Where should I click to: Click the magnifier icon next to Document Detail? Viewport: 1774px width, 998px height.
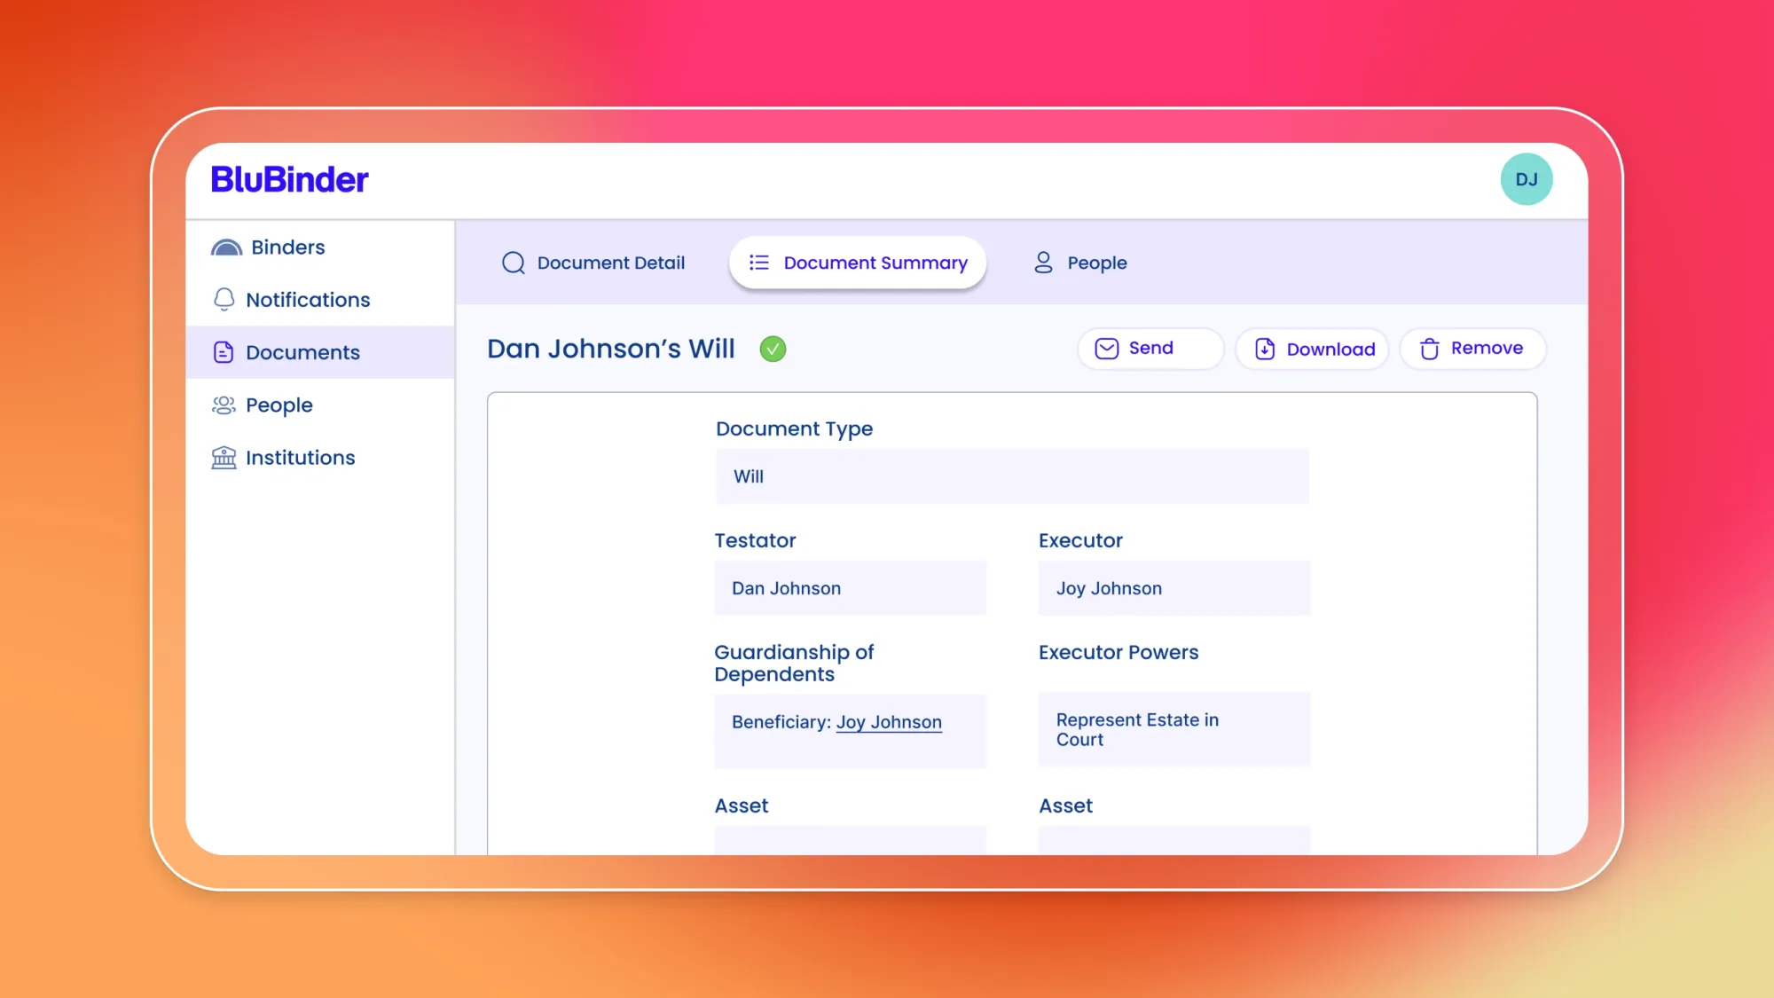pyautogui.click(x=513, y=263)
